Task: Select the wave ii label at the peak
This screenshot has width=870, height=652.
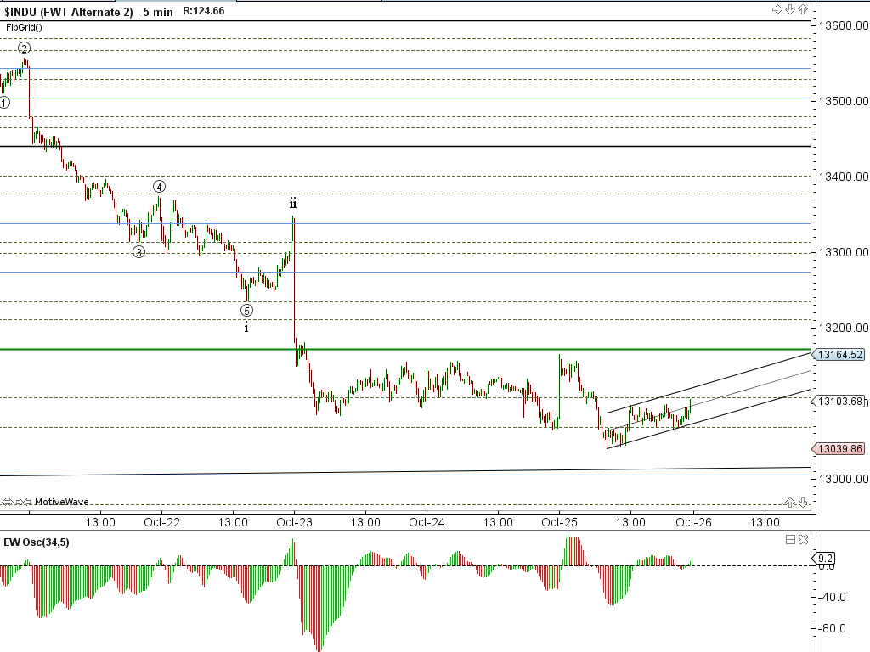Action: [x=292, y=204]
